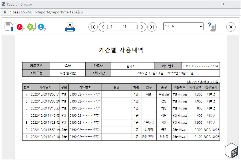
Task: Click the masked card number in header table
Action: pos(201,66)
